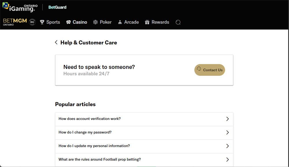Screen dimensions: 289x167
Task: Open search with the magnifier icon
Action: point(178,22)
